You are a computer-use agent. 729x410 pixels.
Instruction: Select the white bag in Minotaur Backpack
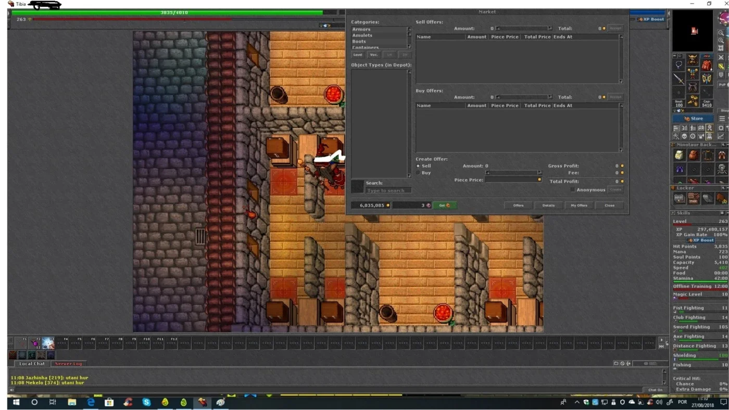pyautogui.click(x=680, y=155)
